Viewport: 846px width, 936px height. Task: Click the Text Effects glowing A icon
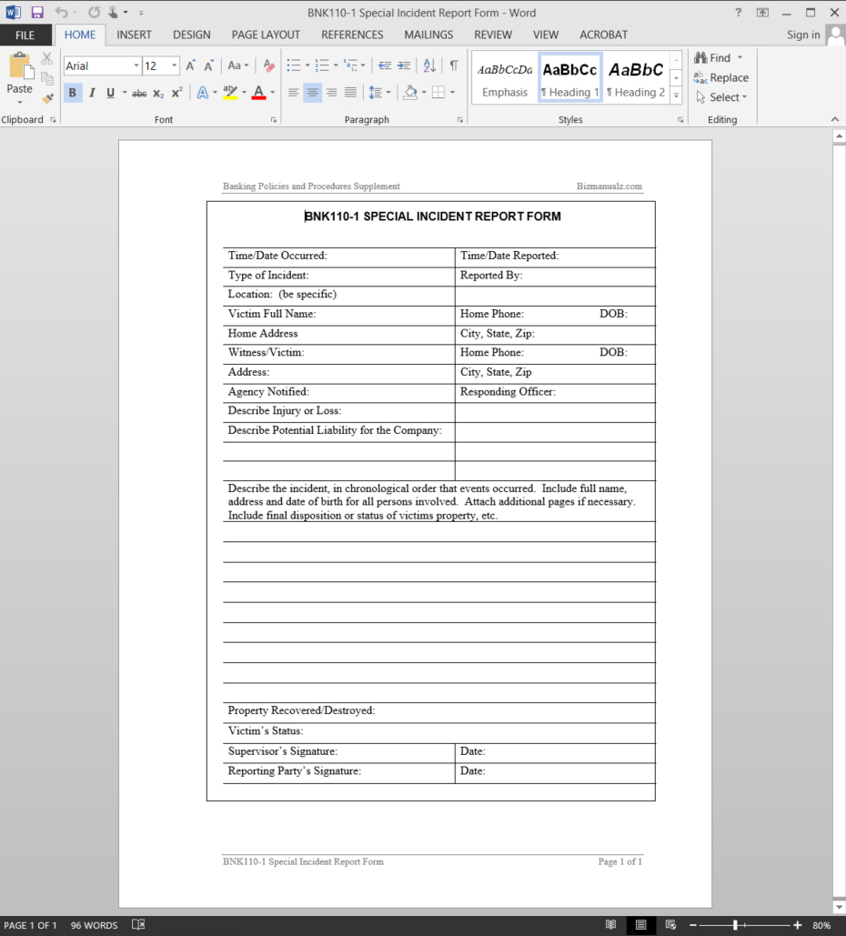(x=203, y=93)
